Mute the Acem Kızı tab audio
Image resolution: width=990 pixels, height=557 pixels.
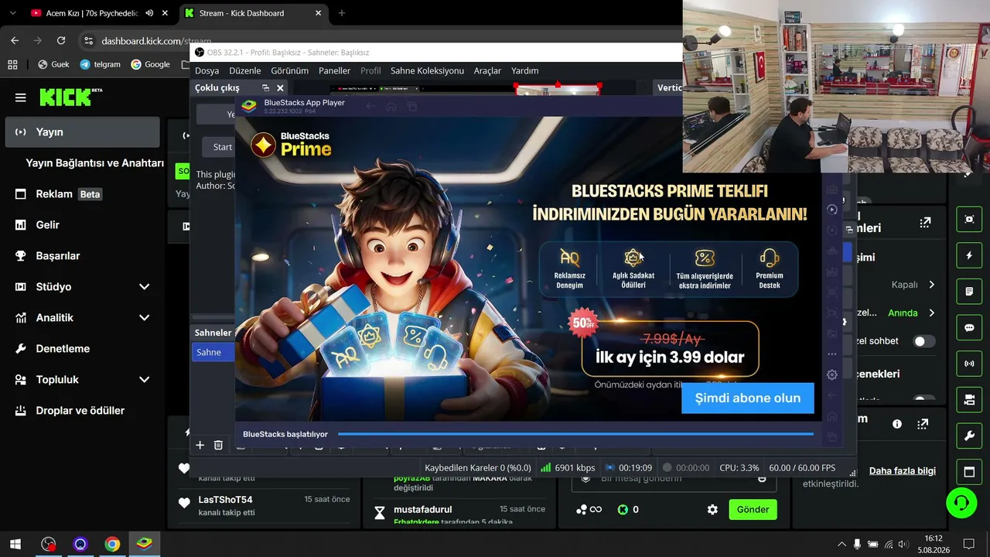coord(149,13)
